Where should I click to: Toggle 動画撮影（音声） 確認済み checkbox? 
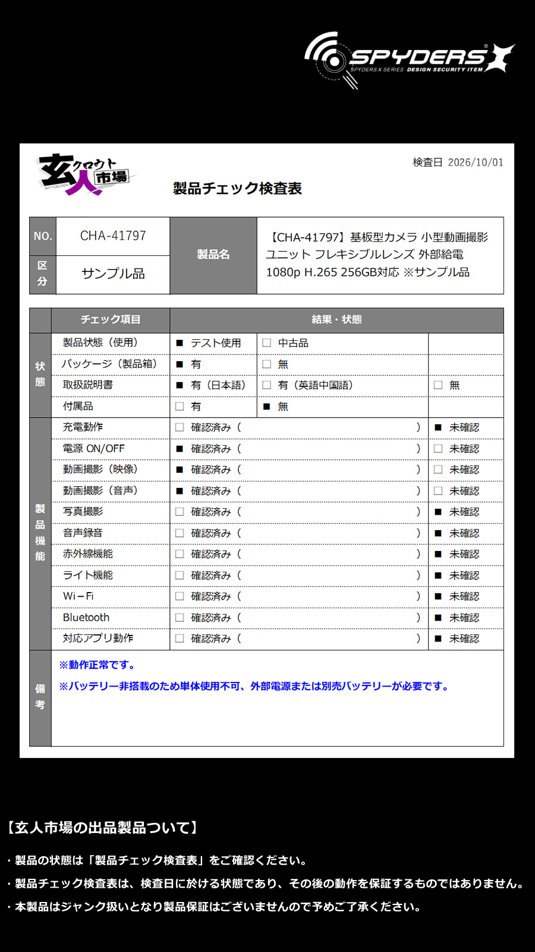pos(180,491)
